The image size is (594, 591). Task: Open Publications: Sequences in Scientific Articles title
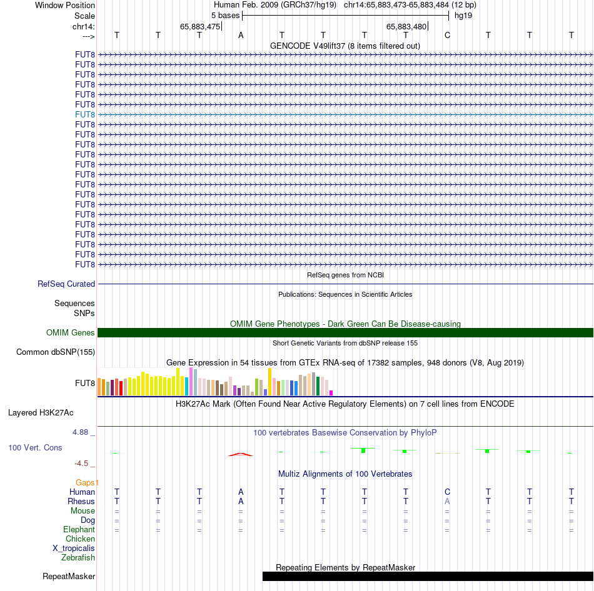[x=345, y=294]
